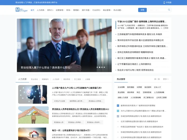187x140 pixels.
Task: Open article 徐汇区工商建筑物外墙清洗价格多少
Action: (x=142, y=58)
